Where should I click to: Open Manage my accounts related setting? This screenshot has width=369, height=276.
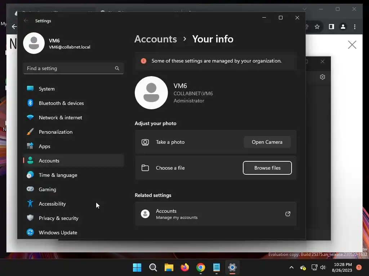click(215, 214)
